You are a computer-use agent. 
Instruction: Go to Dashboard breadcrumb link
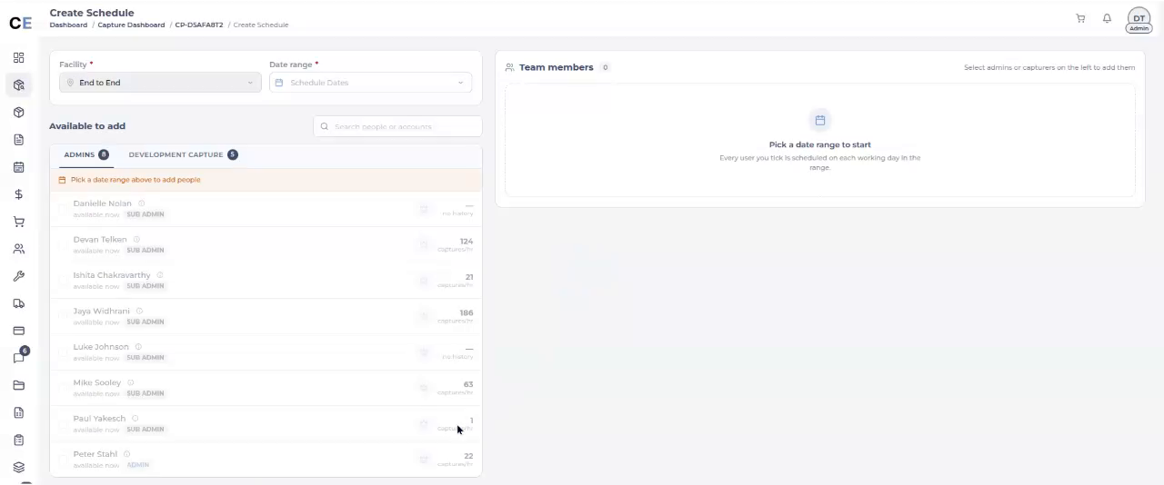[x=68, y=25]
